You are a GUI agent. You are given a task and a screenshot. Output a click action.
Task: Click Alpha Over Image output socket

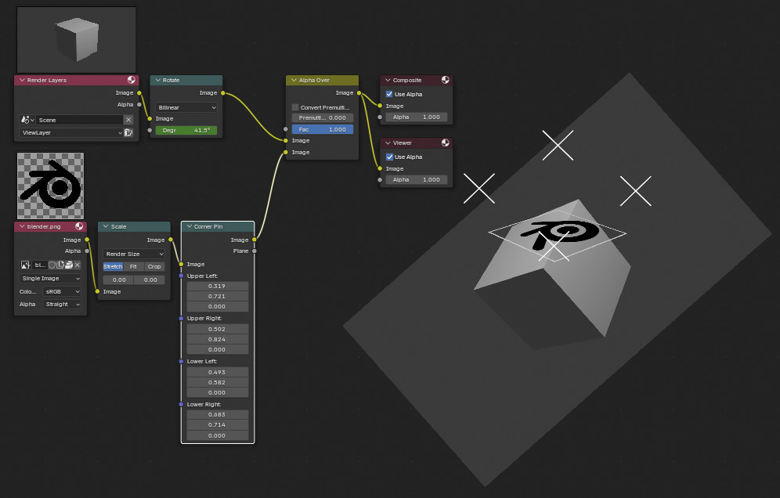coord(359,93)
